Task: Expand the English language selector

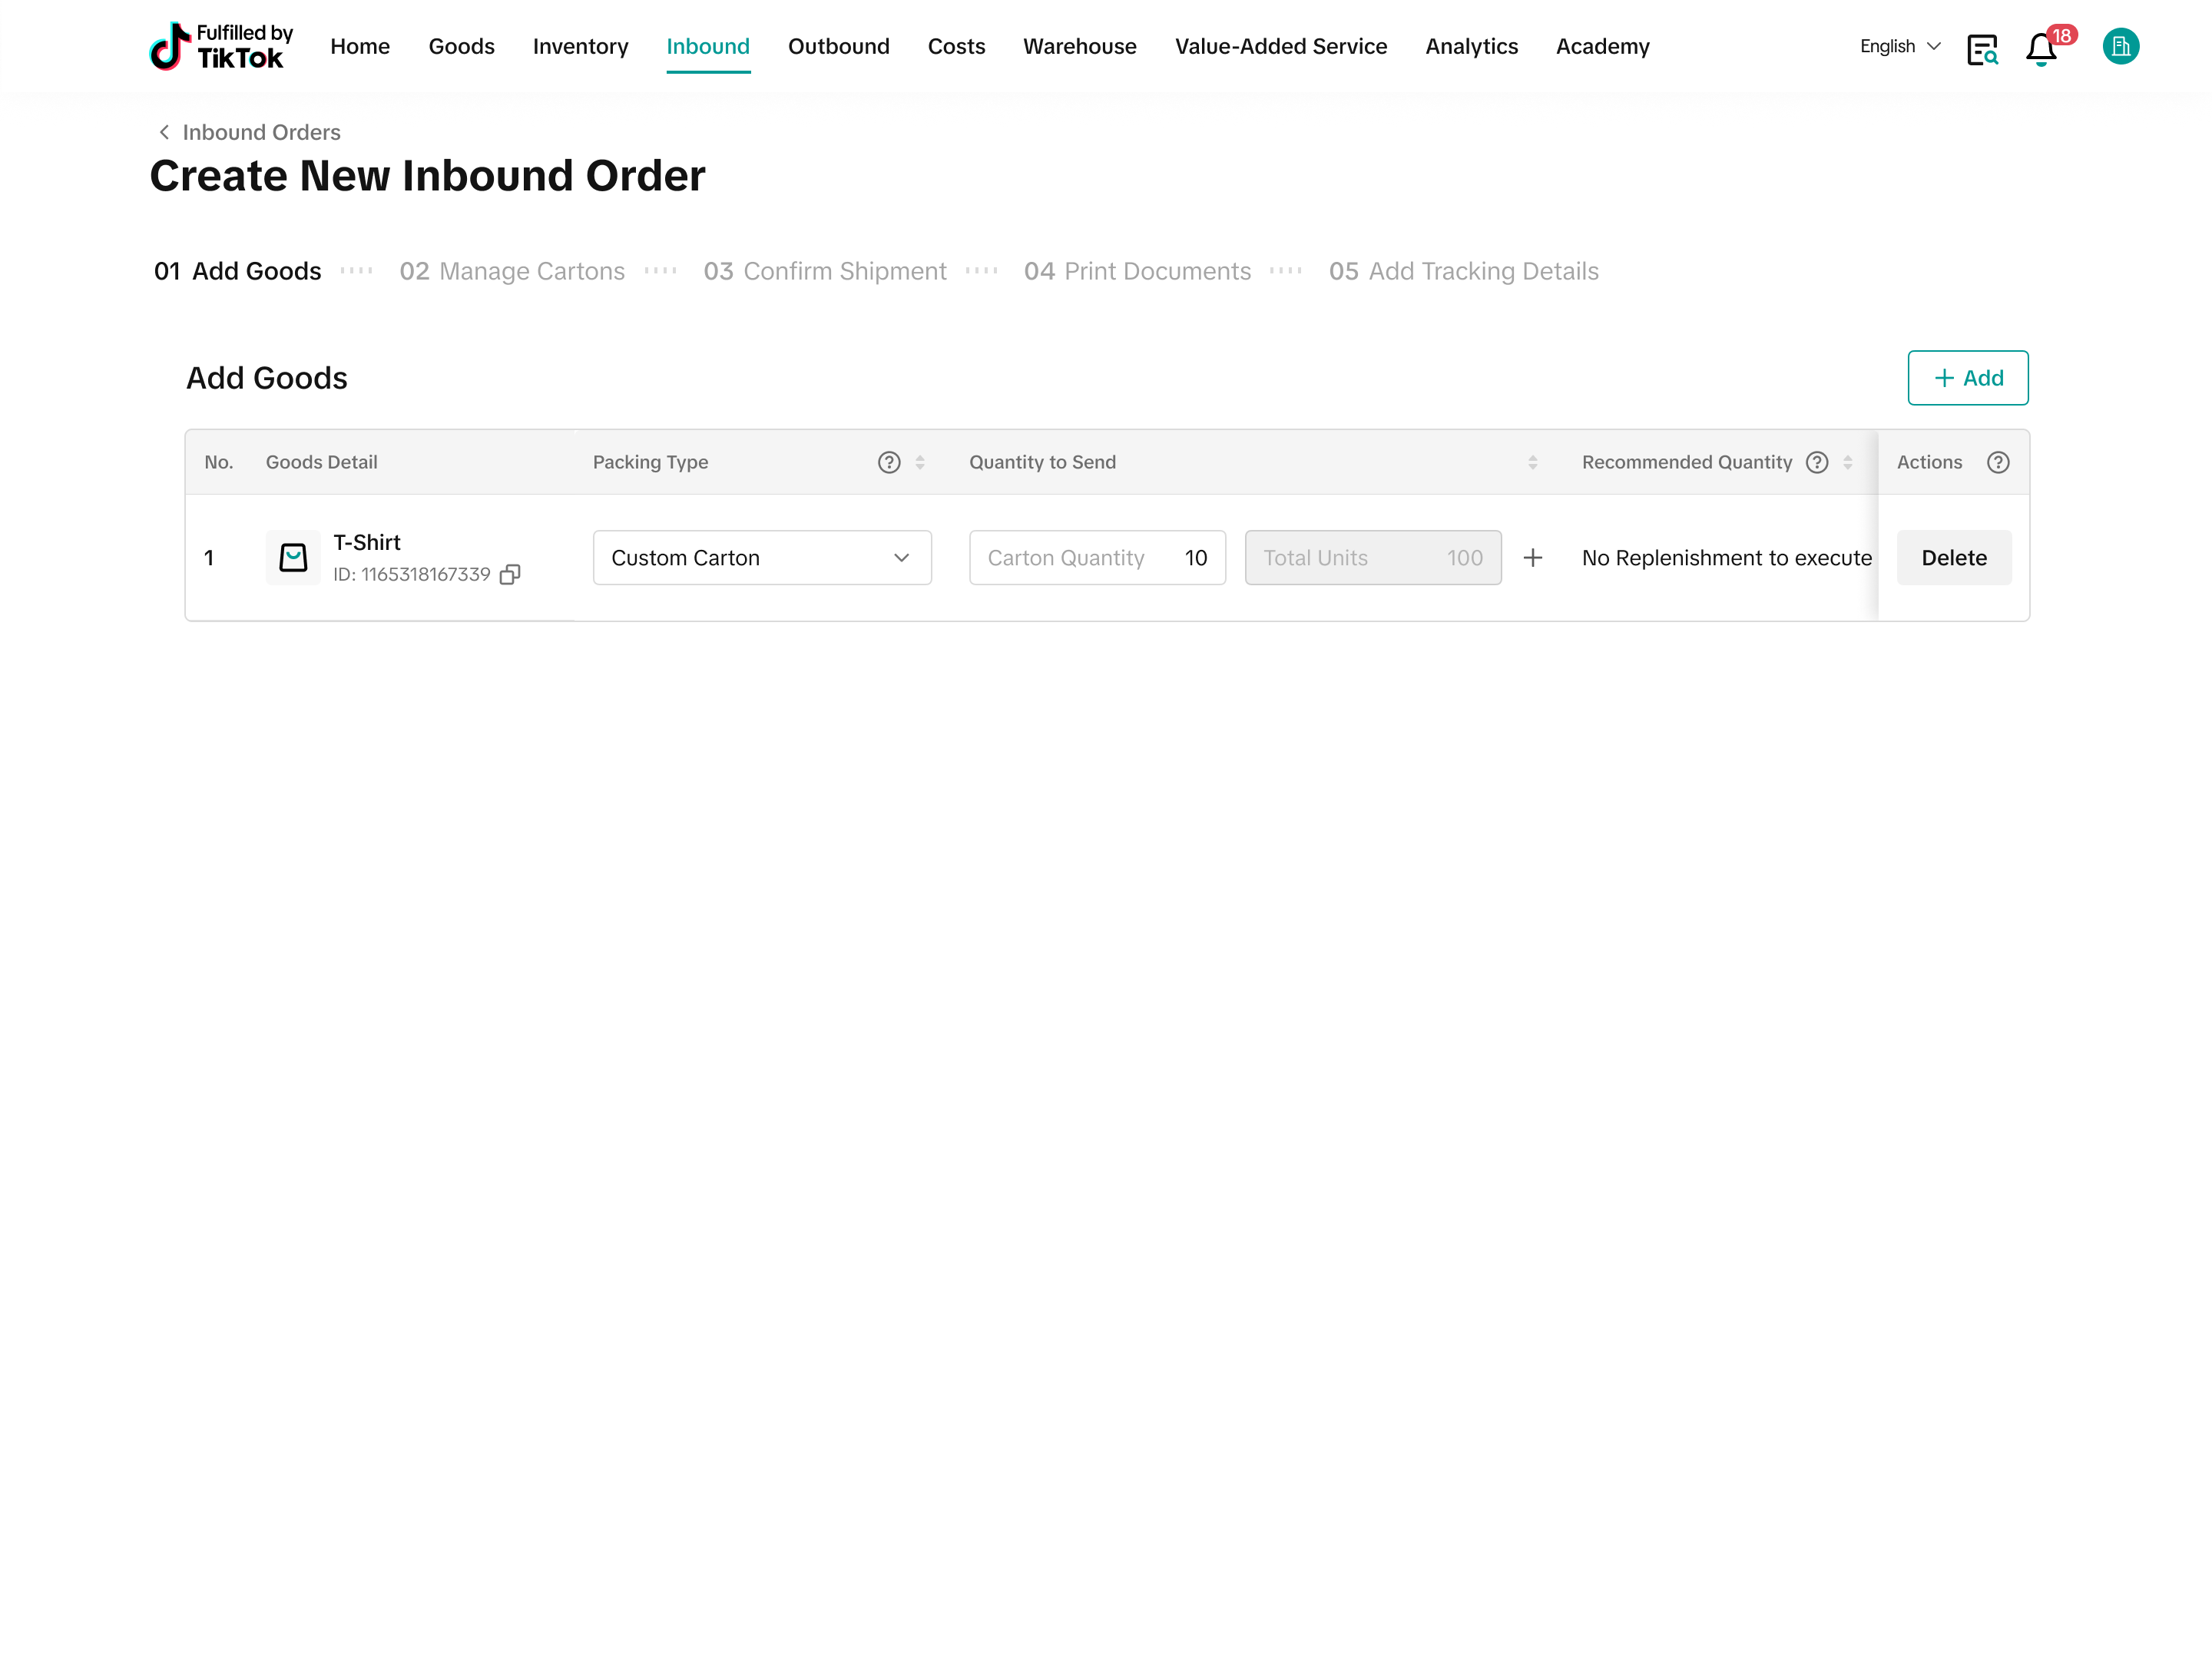Action: (x=1900, y=46)
